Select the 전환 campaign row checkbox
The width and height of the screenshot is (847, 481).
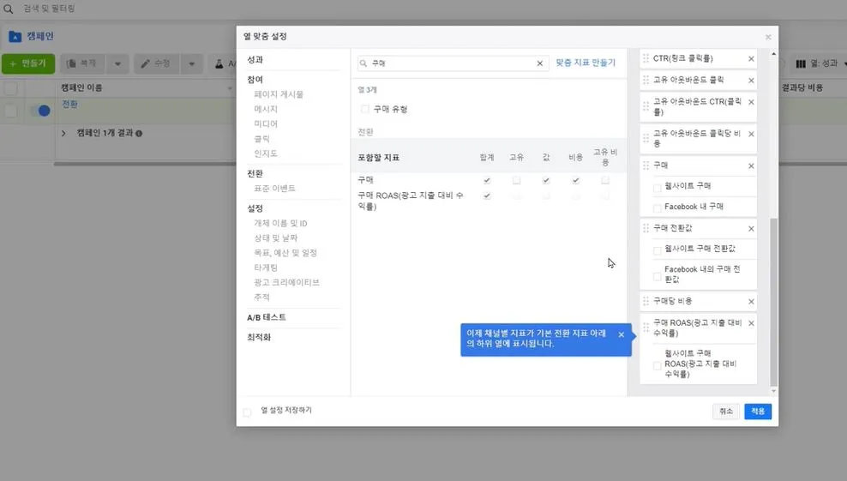[x=11, y=111]
